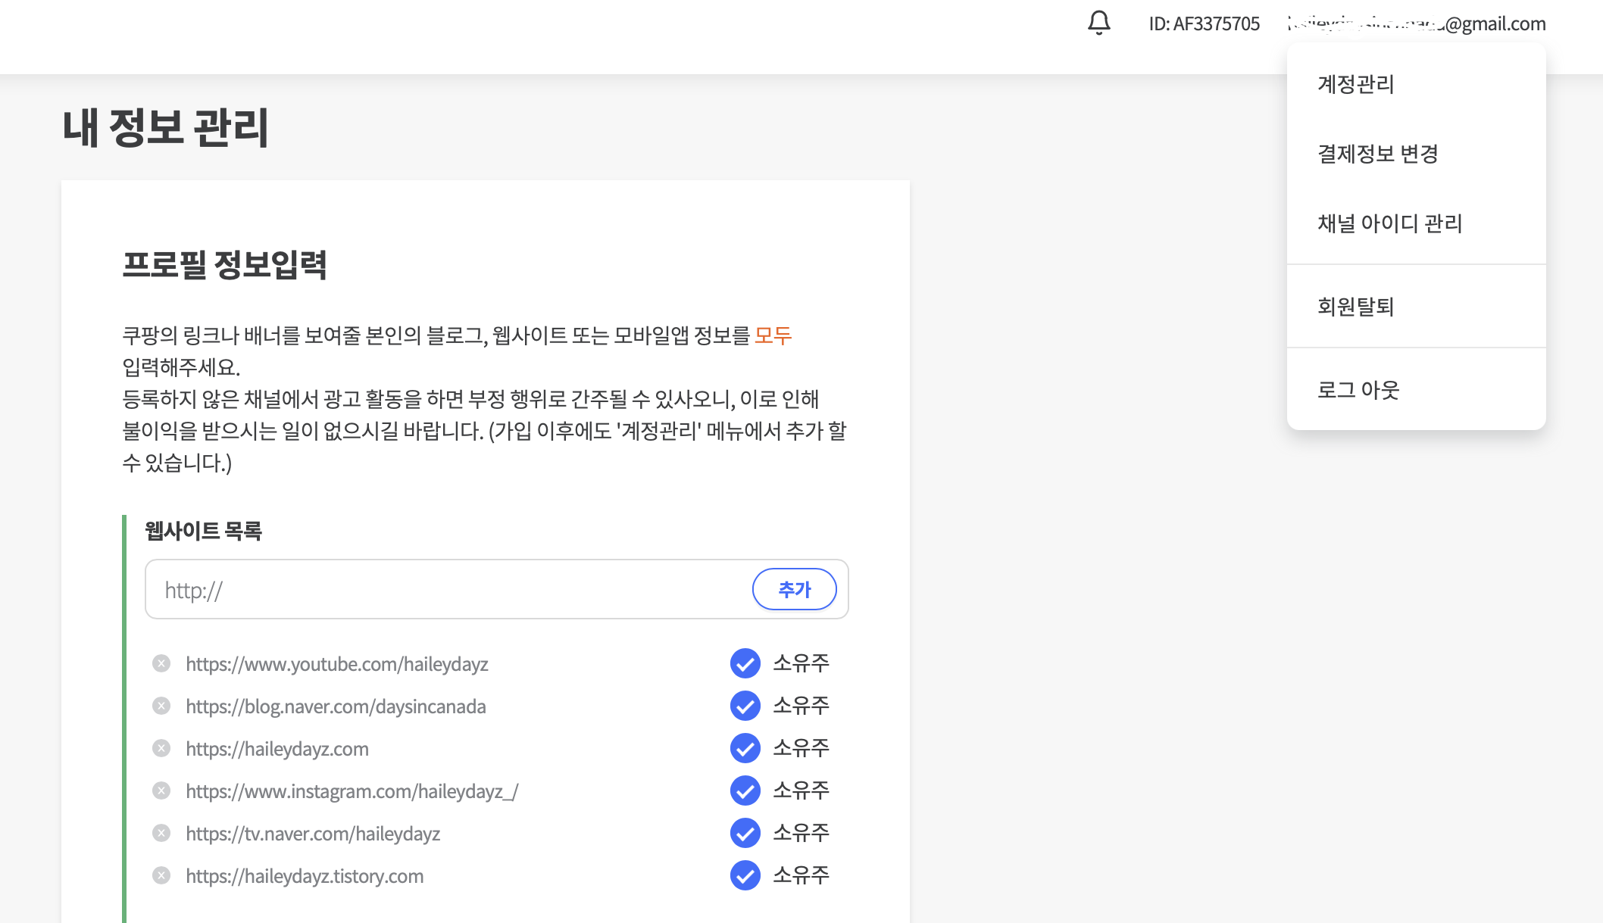This screenshot has height=923, width=1603.
Task: Remove the instagram.com/haileydayz_ entry
Action: click(x=161, y=791)
